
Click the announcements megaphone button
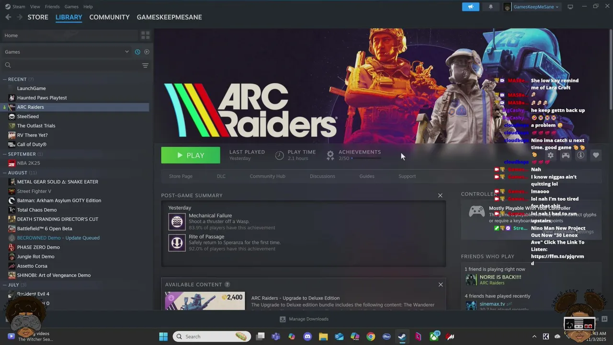[x=471, y=7]
